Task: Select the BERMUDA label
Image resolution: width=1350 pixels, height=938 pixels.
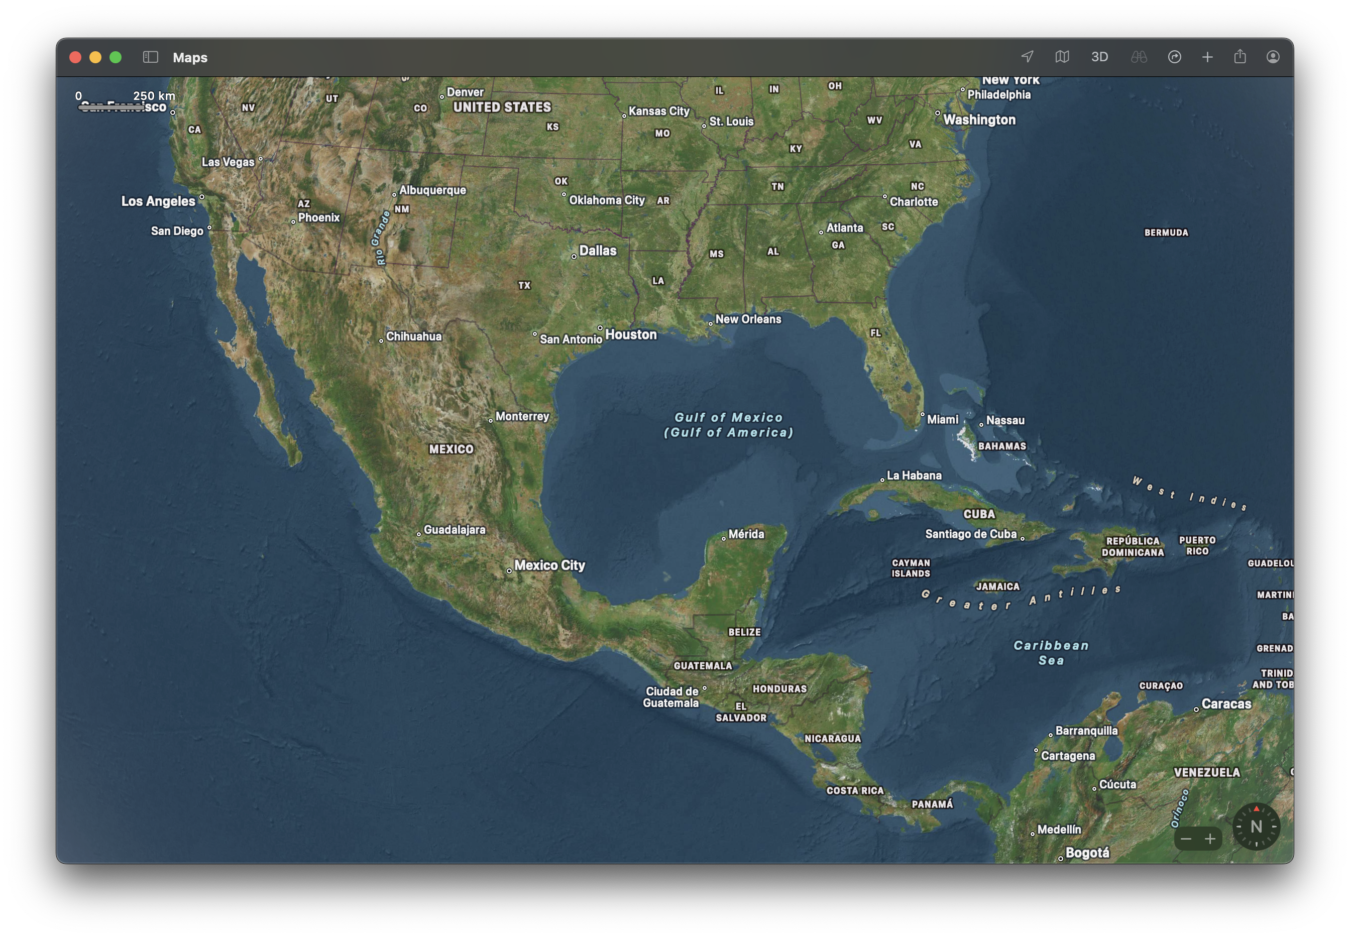Action: 1166,232
